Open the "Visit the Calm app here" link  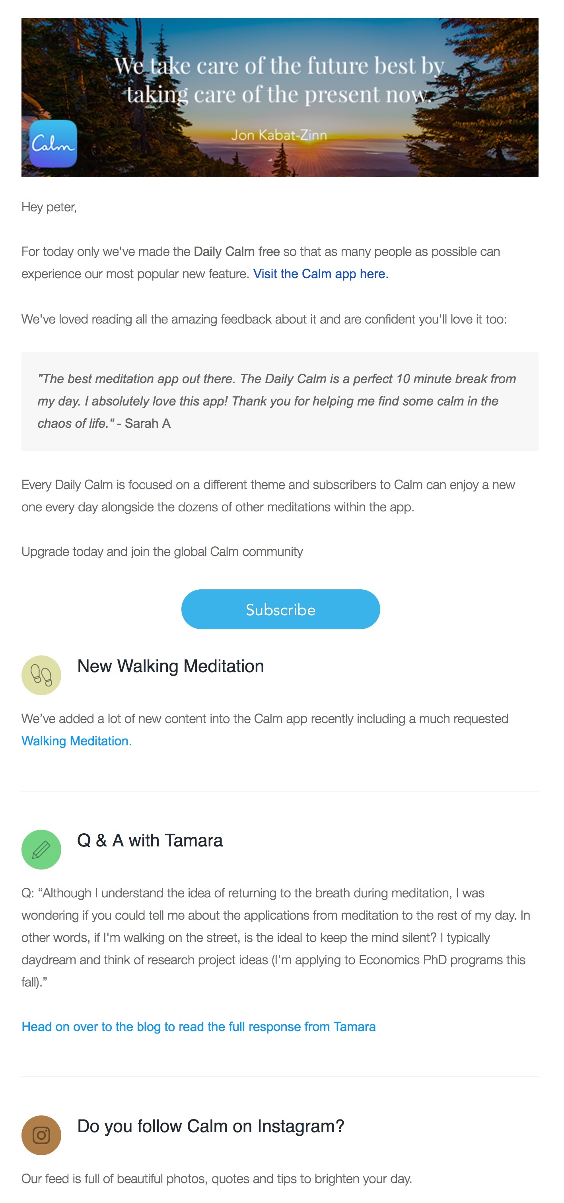(x=321, y=274)
